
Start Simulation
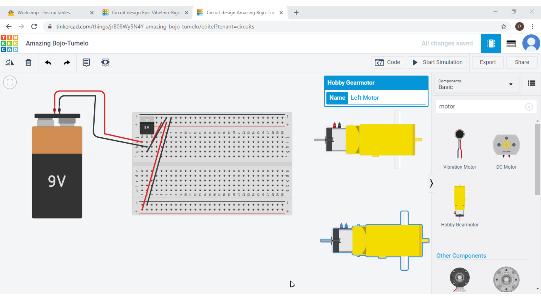437,62
